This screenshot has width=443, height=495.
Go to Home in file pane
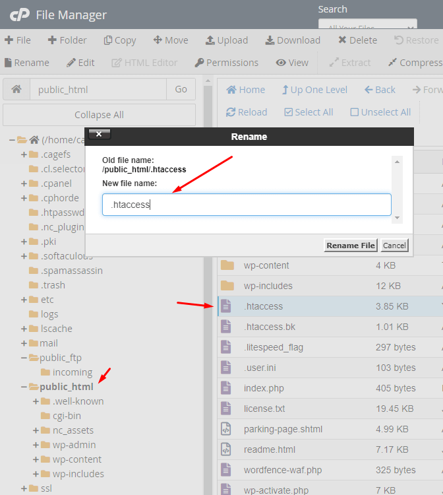tap(246, 90)
